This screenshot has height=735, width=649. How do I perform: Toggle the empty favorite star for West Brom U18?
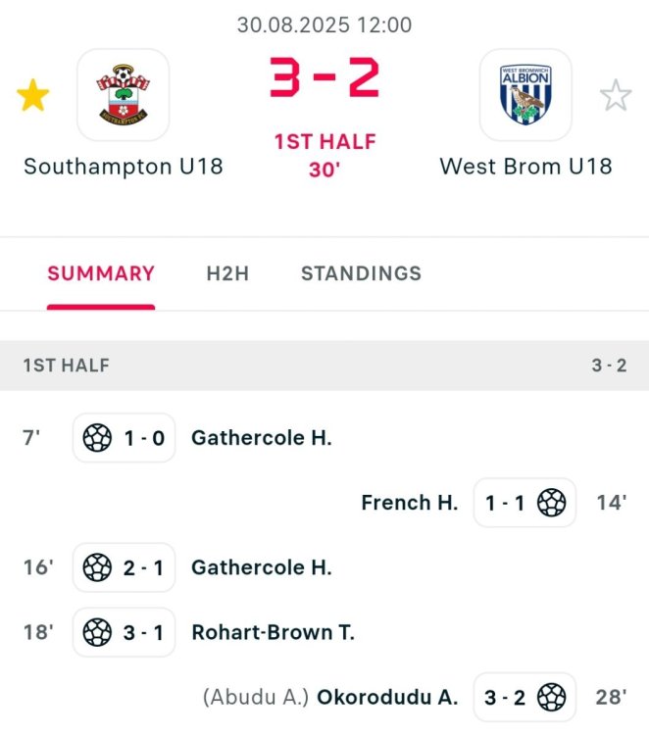[x=616, y=96]
